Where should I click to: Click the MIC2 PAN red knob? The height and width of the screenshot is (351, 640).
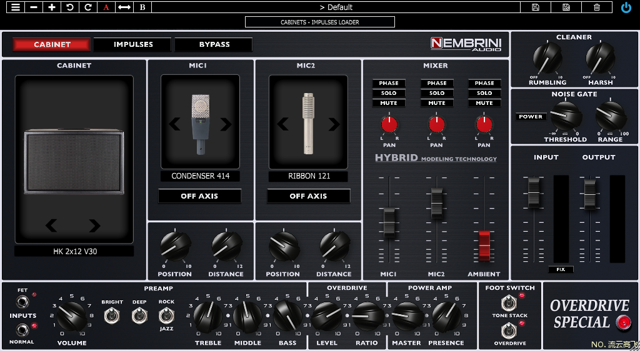(x=437, y=124)
